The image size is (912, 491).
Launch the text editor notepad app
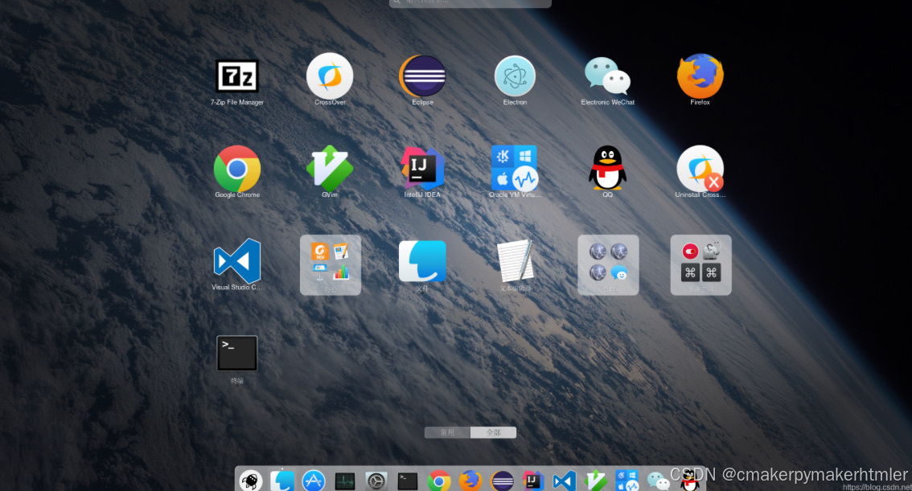click(516, 261)
